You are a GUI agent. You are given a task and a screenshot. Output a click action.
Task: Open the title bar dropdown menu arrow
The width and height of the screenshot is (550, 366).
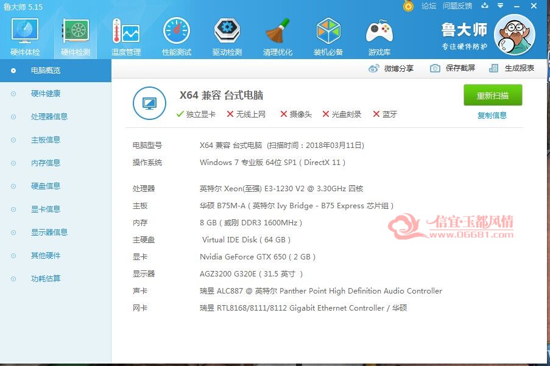pos(501,5)
